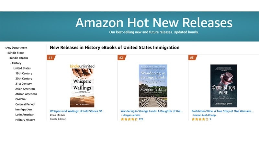Open Wandering in Strange Lands cover image

tap(153, 86)
